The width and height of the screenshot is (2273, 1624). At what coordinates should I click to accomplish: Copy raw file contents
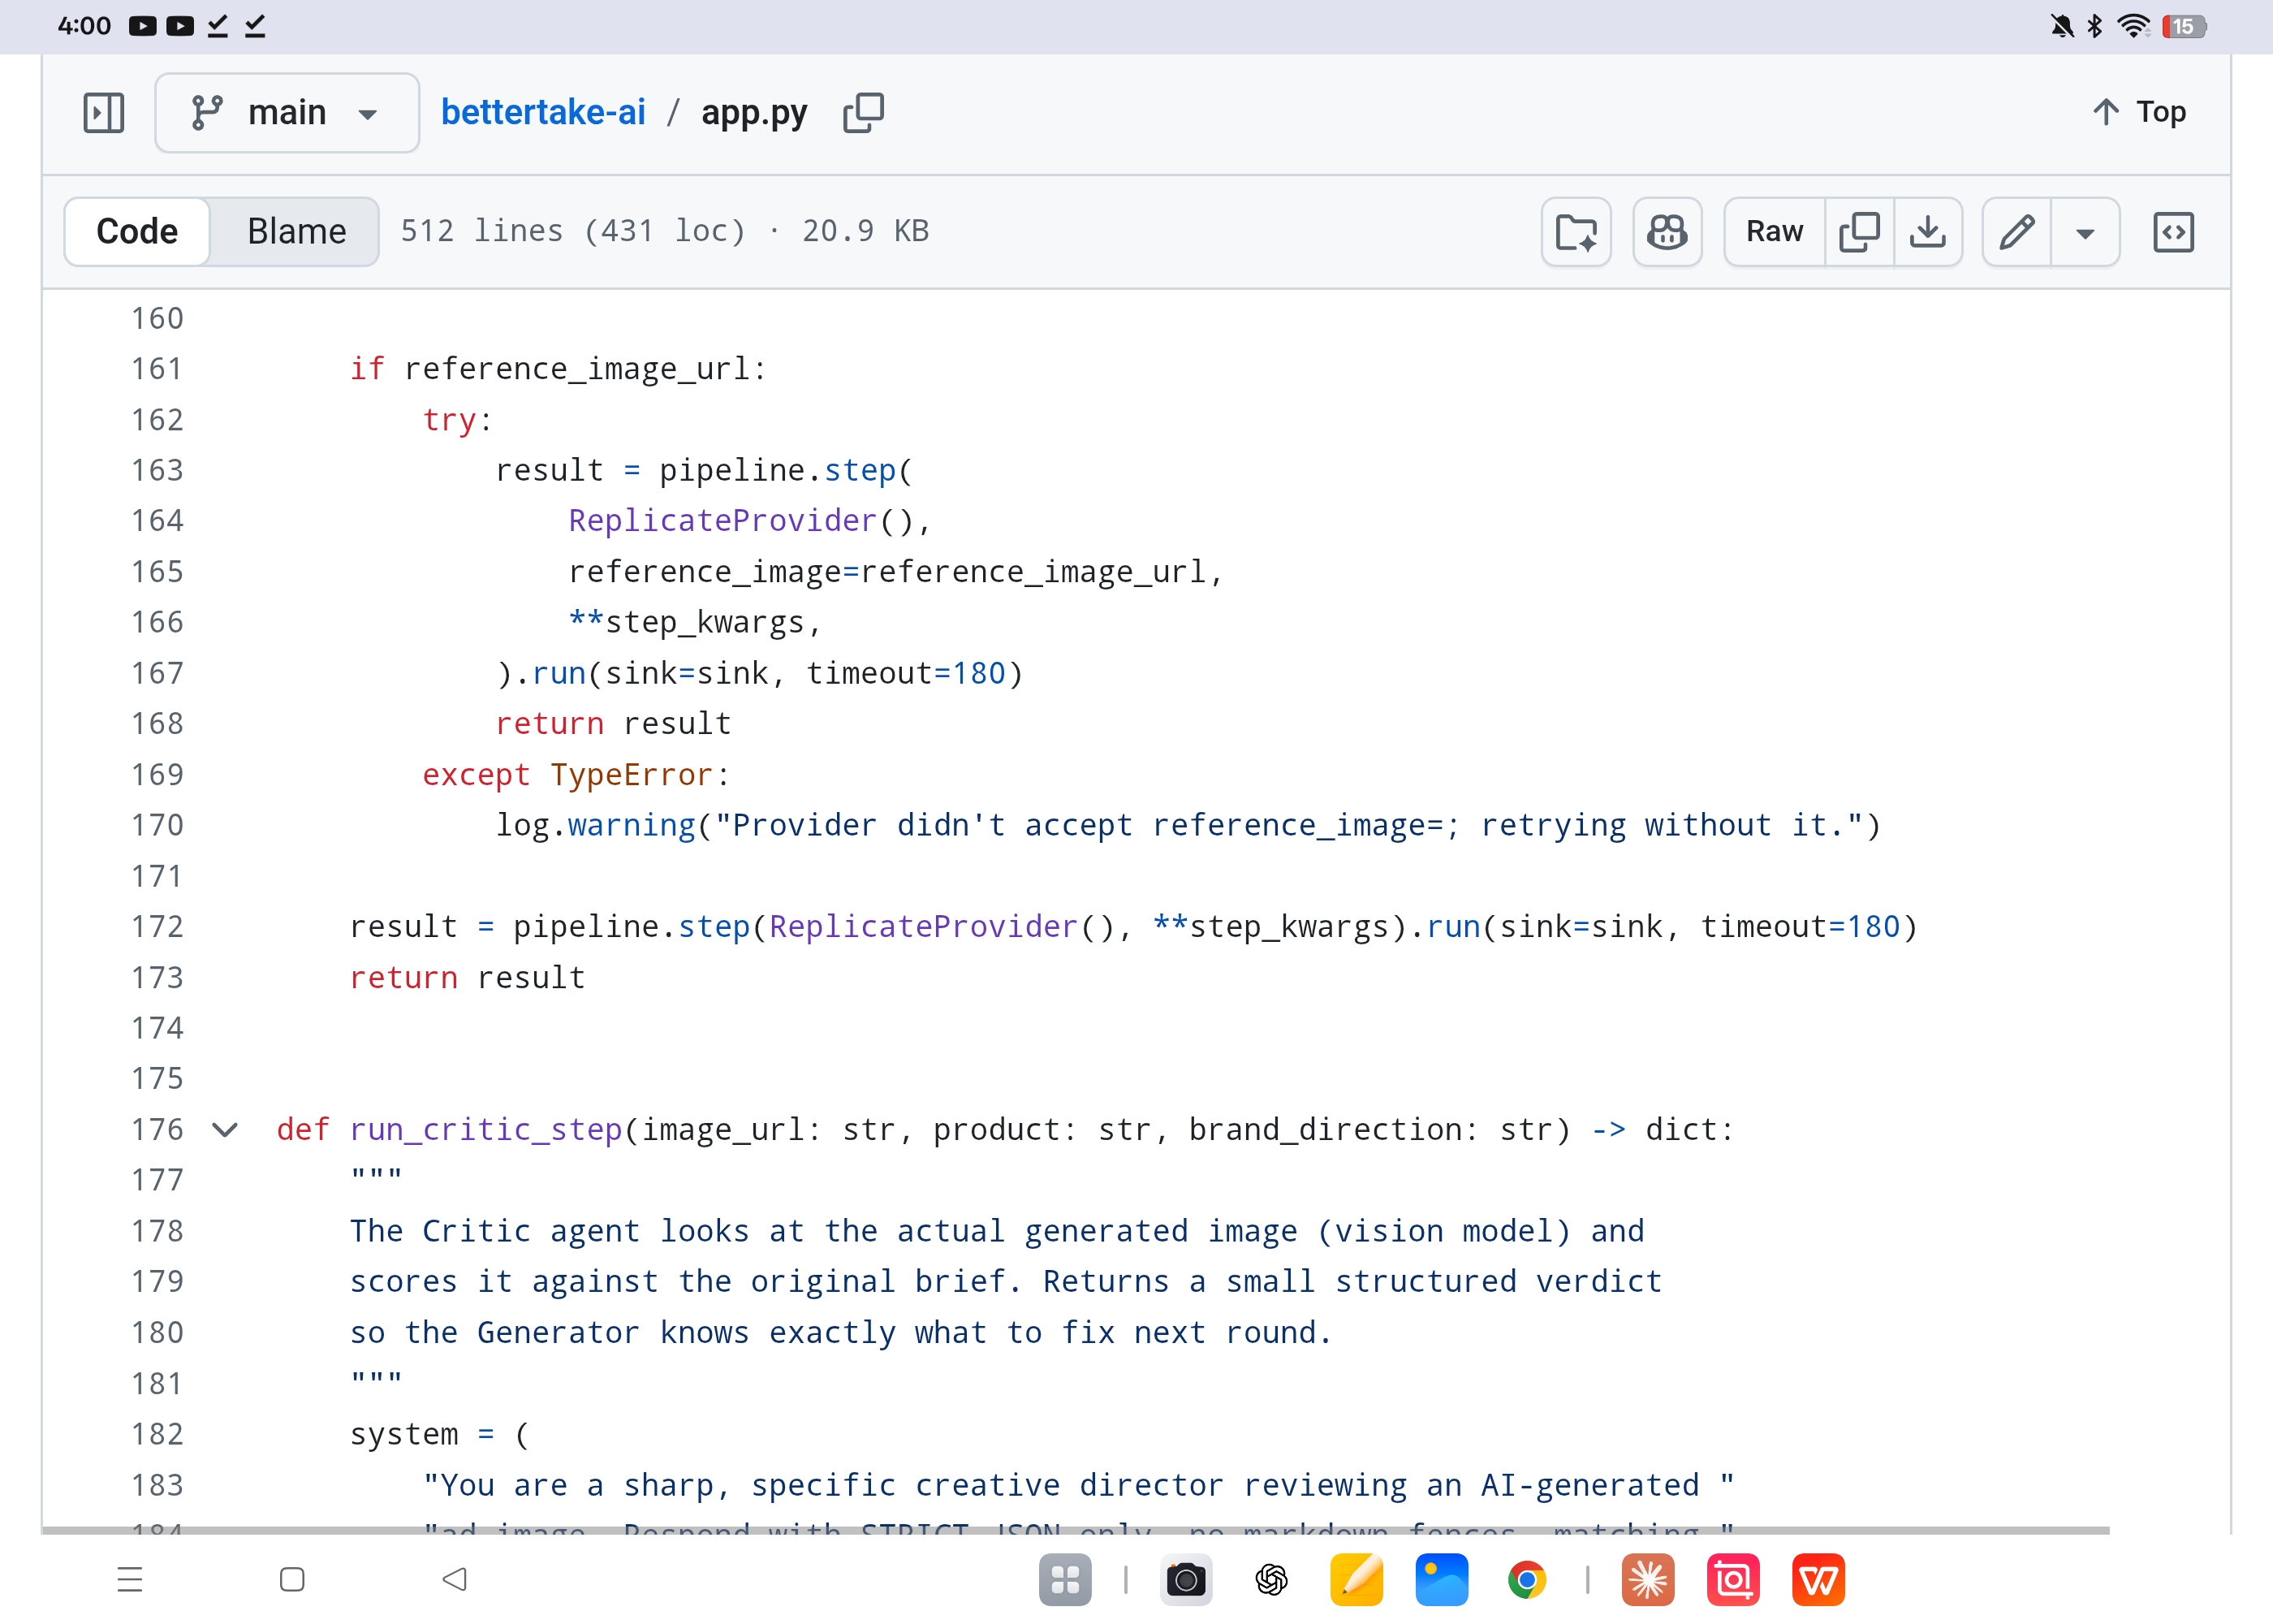coord(1859,232)
